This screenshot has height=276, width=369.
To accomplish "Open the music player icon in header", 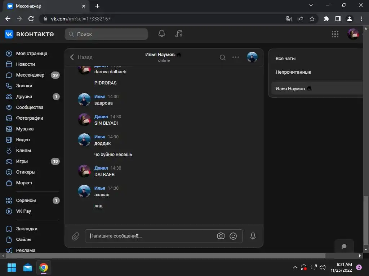I will coord(179,33).
